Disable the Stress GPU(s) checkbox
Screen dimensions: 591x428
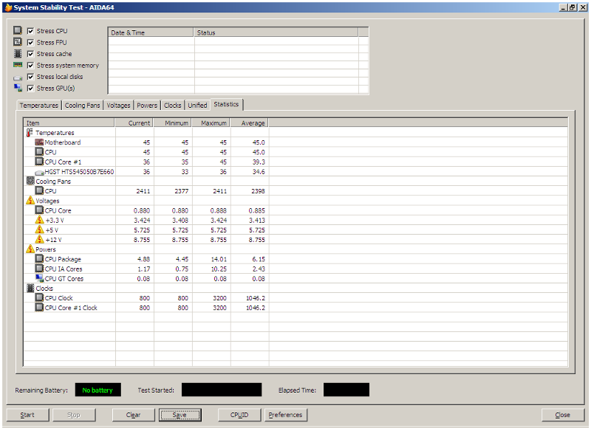(x=30, y=89)
